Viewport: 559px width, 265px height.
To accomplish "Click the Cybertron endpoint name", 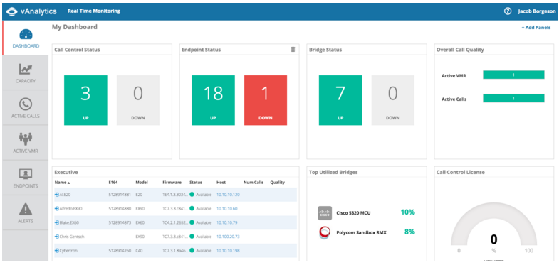I will click(x=68, y=250).
